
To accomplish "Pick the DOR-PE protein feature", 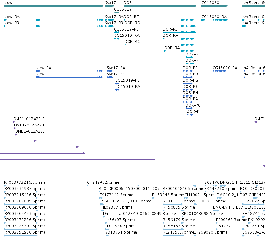I will 188,71.
